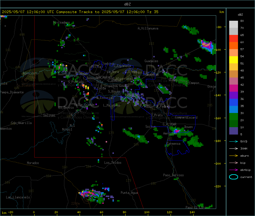Image resolution: width=255 pixels, height=216 pixels.
Task: Click the 'Salinas' map label
Action: [x=49, y=115]
